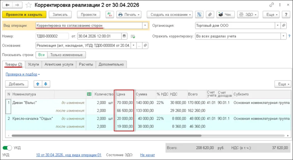Switch to Дополнительно tab
This screenshot has height=160, width=293.
[x=111, y=64]
